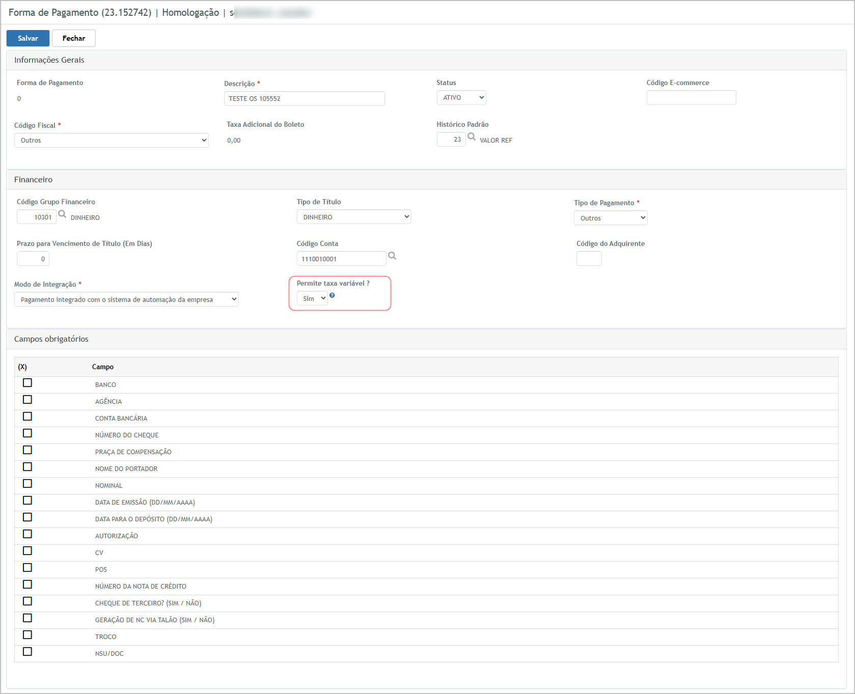Focus the Código do Adquirente field
The width and height of the screenshot is (855, 694).
[x=589, y=259]
